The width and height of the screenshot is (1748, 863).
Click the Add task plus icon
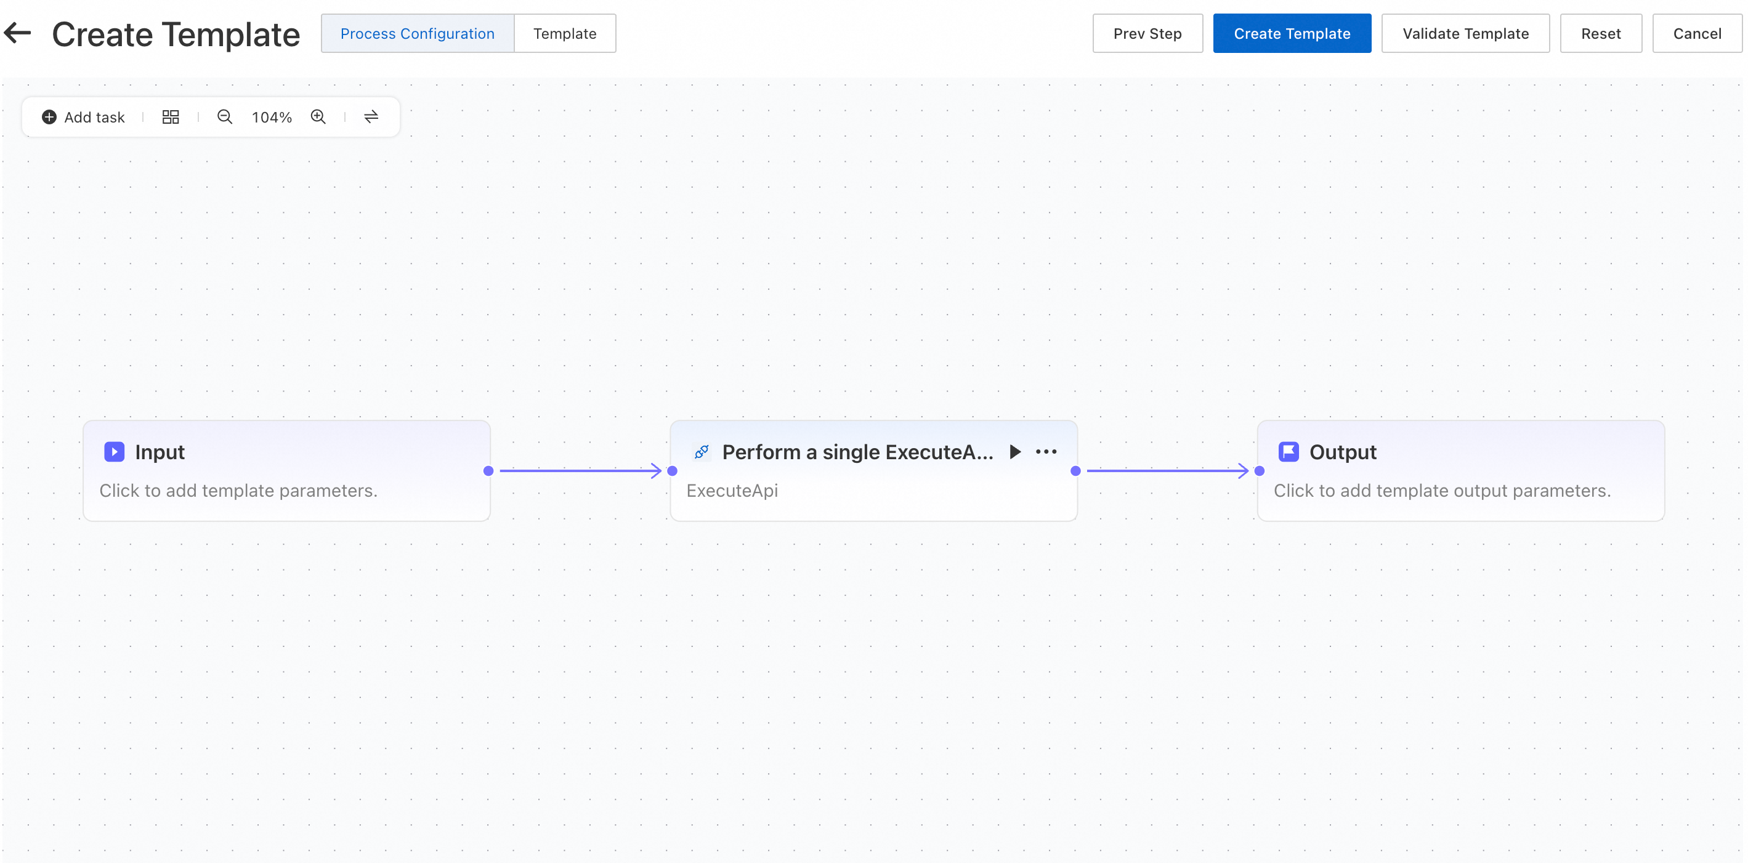pos(49,118)
